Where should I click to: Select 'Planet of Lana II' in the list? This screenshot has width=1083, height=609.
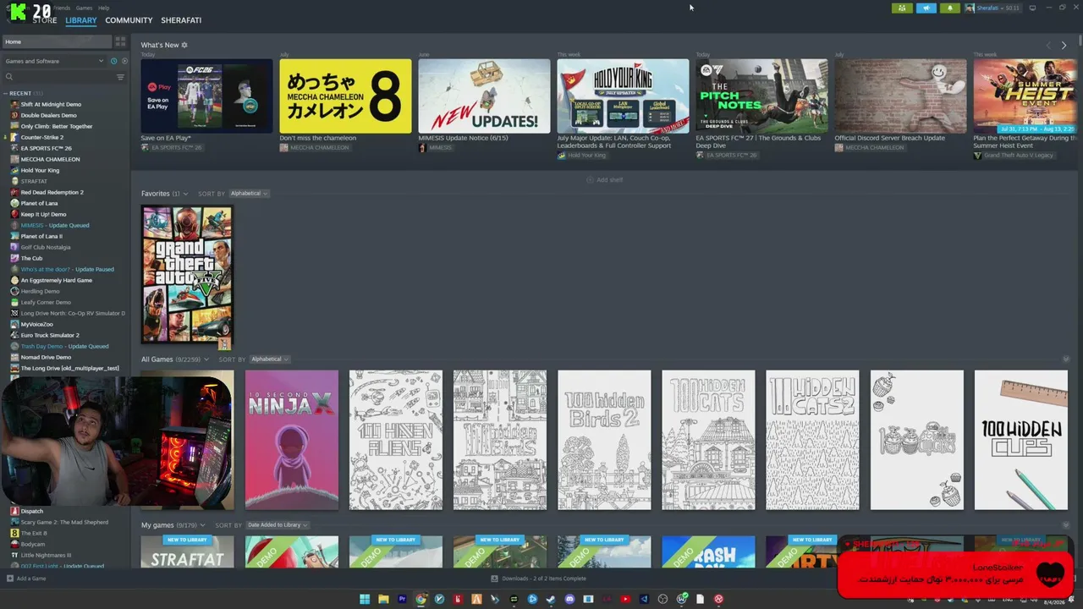41,236
